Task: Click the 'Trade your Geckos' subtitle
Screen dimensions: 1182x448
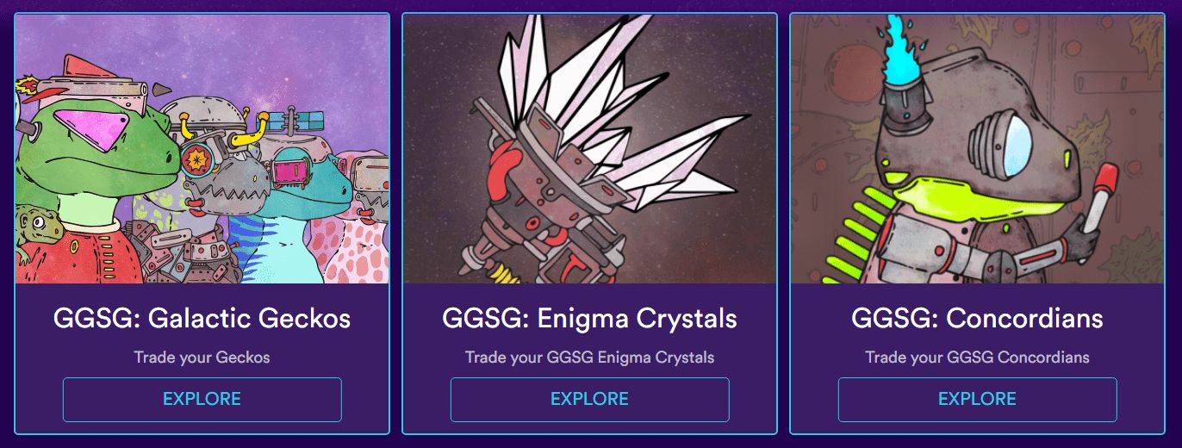Action: pos(202,357)
